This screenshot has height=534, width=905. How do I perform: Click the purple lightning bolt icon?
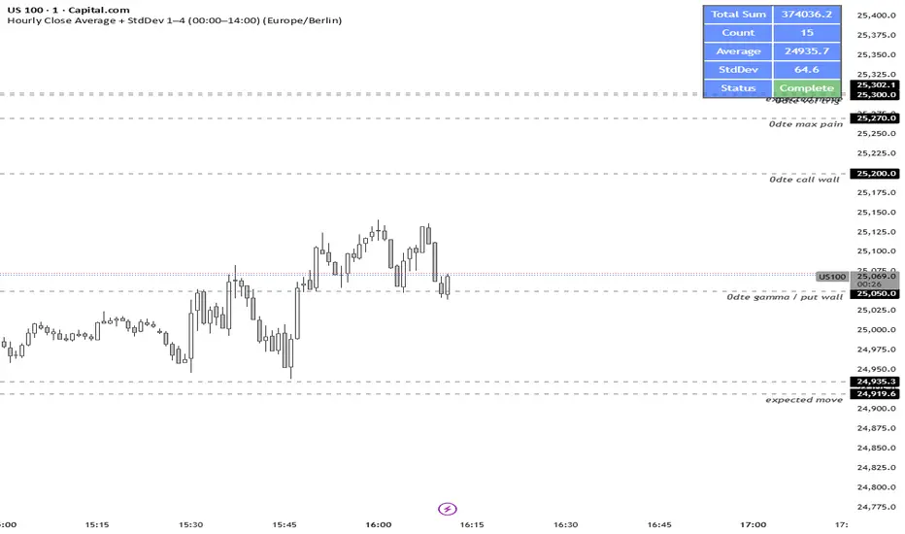pos(448,508)
